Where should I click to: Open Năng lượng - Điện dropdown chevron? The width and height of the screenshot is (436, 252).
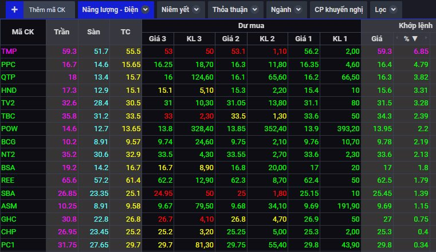pos(145,10)
